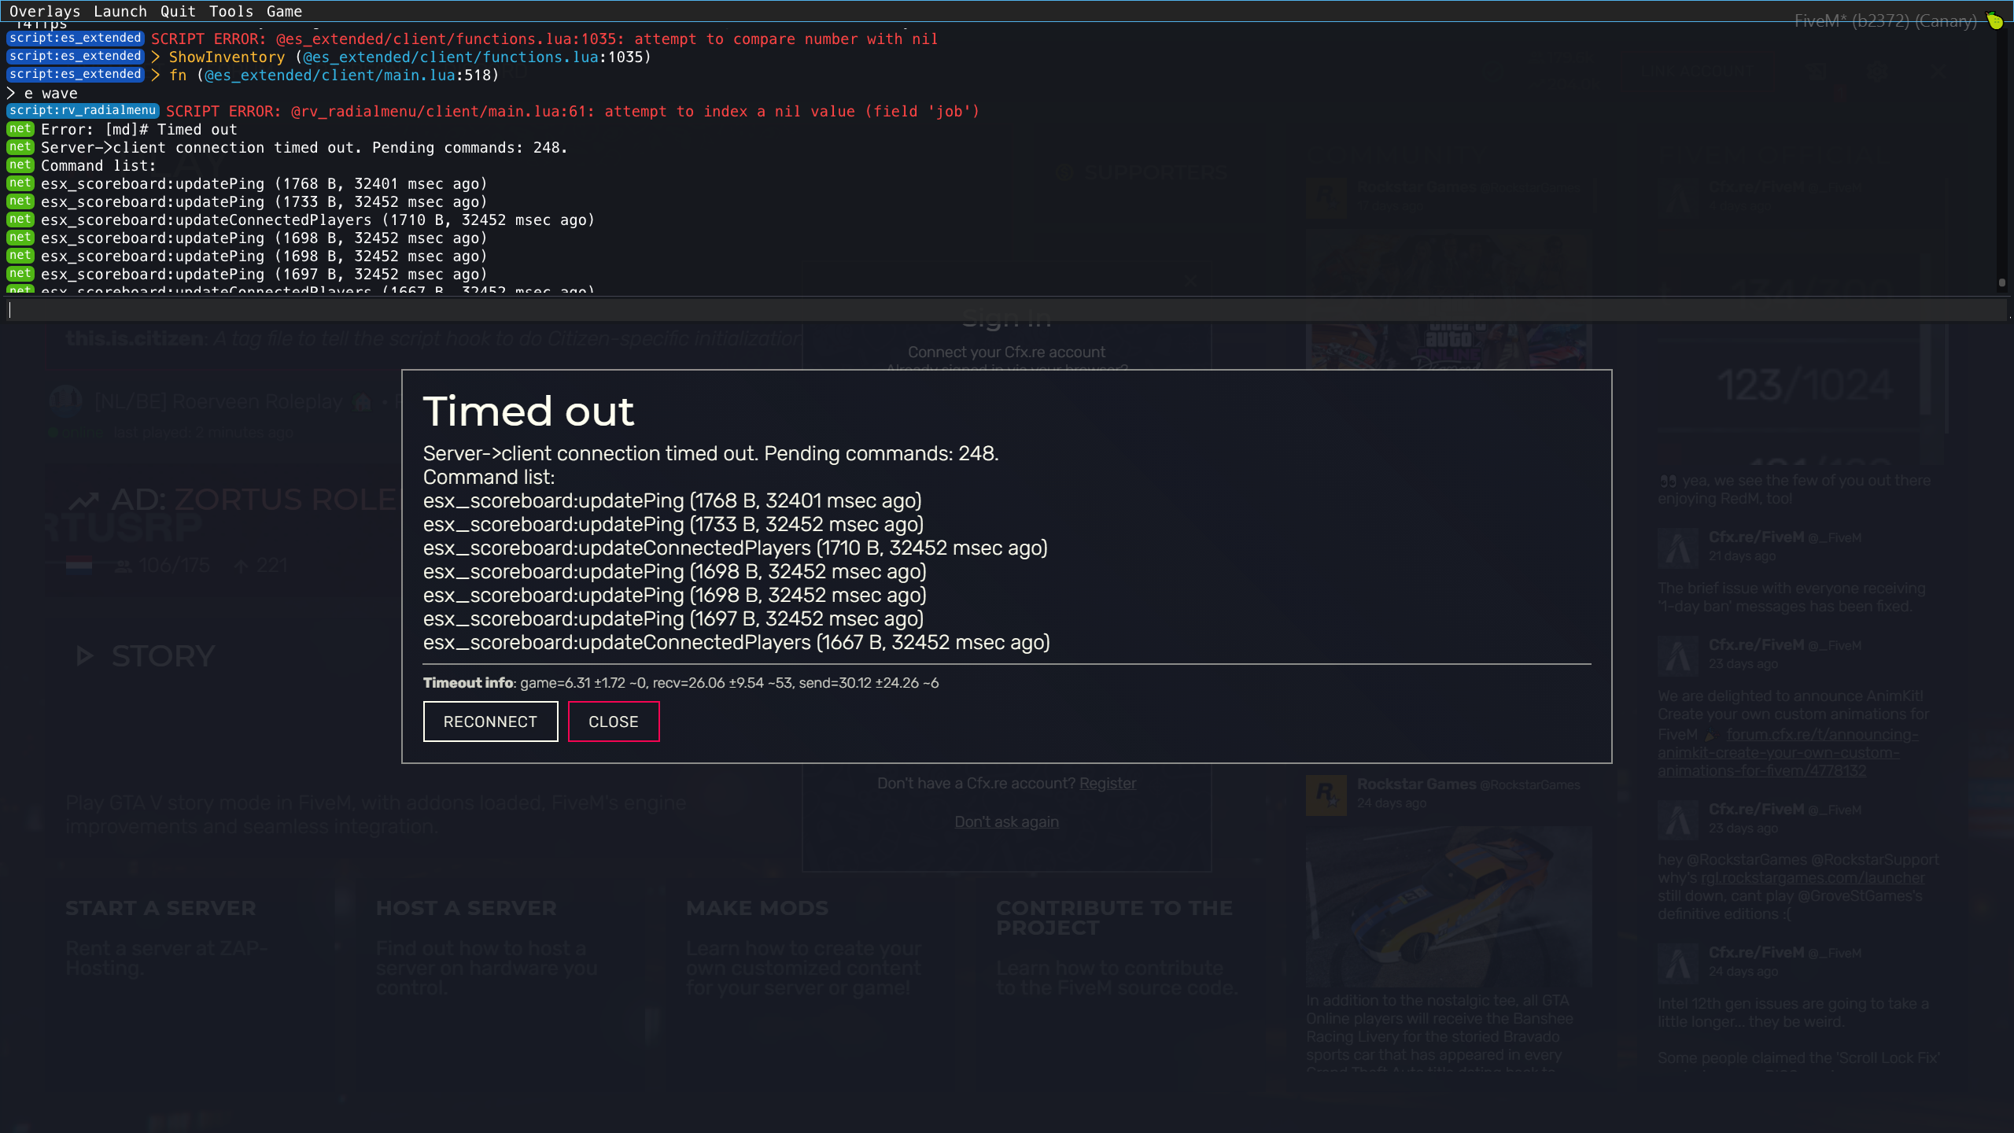
Task: Click the Don't ask again link
Action: tap(1006, 822)
